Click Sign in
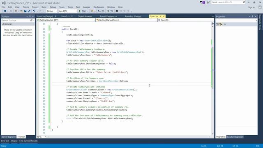This screenshot has height=148, width=263. pos(251,7)
